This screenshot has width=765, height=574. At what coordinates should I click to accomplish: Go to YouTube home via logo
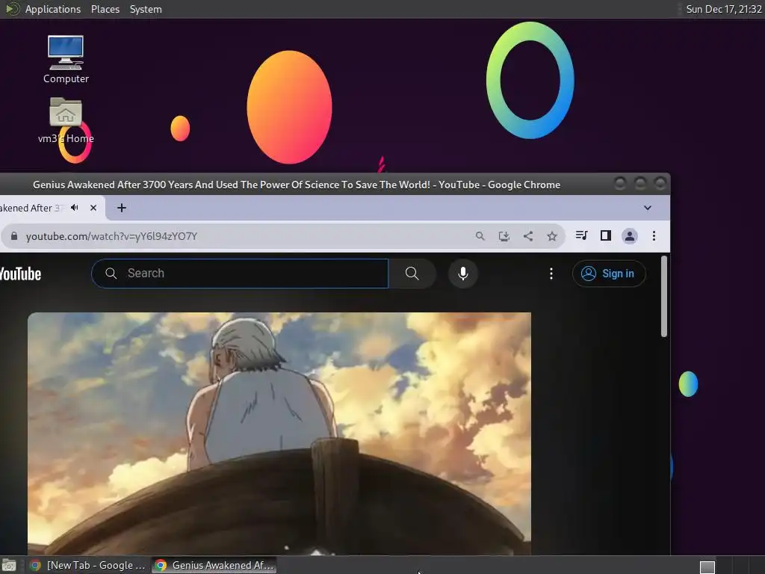coord(20,274)
